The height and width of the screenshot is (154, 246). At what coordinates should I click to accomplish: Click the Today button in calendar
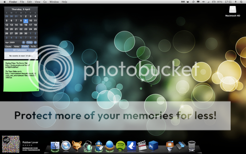coord(29,43)
